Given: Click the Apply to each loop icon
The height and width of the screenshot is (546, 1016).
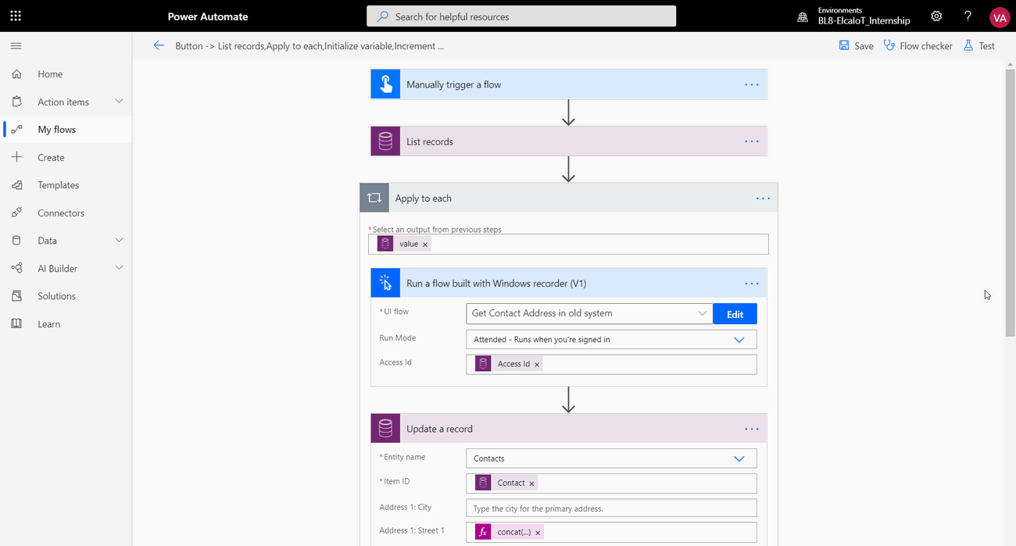Looking at the screenshot, I should [x=374, y=198].
